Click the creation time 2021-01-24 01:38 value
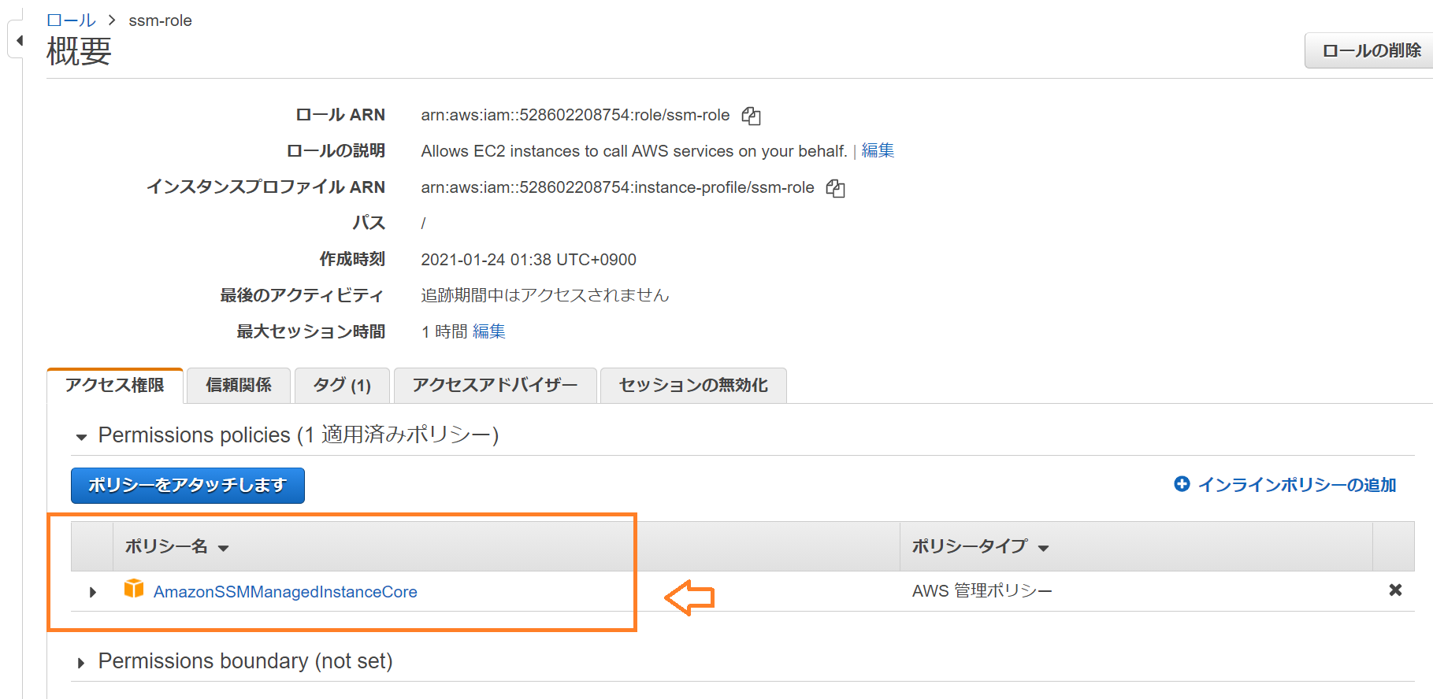The height and width of the screenshot is (699, 1433). (x=529, y=260)
